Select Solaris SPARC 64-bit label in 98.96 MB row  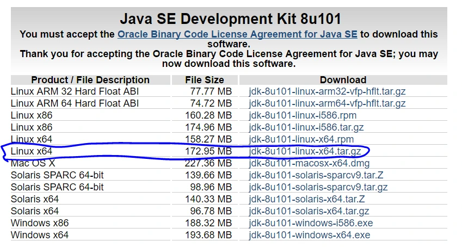click(x=57, y=187)
